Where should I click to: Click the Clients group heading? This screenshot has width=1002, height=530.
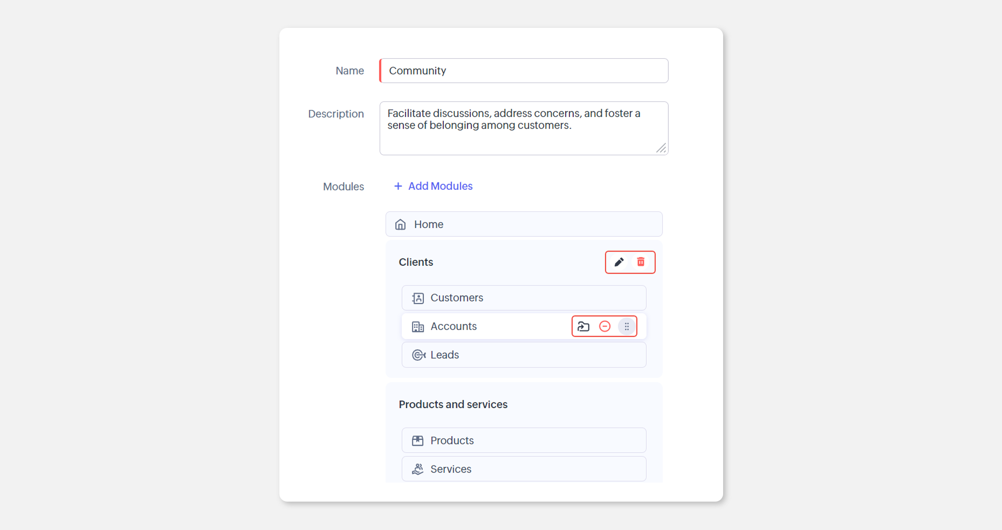416,262
